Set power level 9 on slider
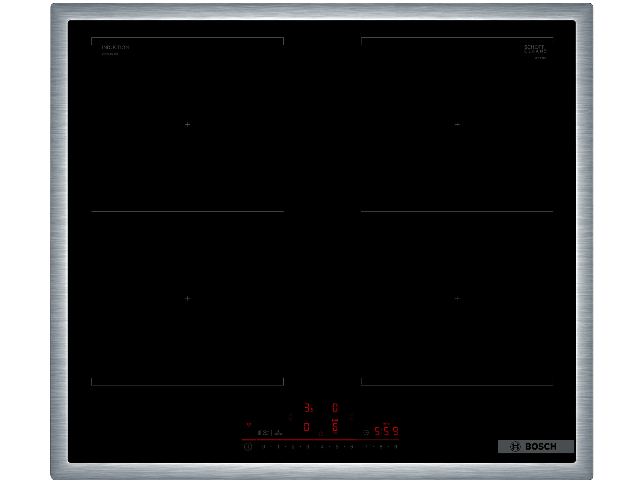Viewport: 644px width, 483px height. (395, 447)
